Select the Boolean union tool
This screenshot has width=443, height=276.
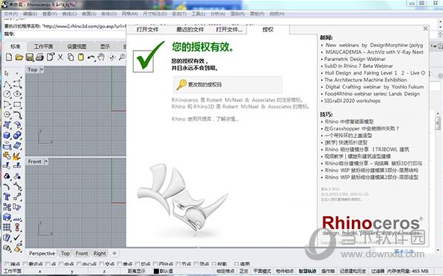coord(17,136)
